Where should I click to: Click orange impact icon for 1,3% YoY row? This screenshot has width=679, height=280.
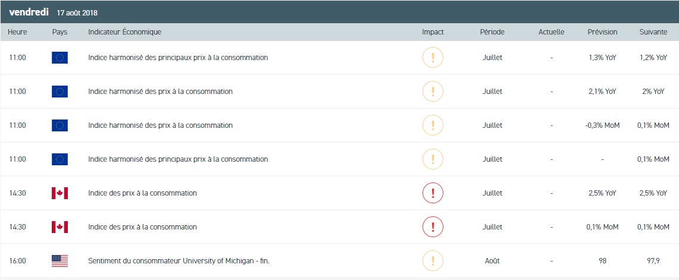(x=433, y=58)
